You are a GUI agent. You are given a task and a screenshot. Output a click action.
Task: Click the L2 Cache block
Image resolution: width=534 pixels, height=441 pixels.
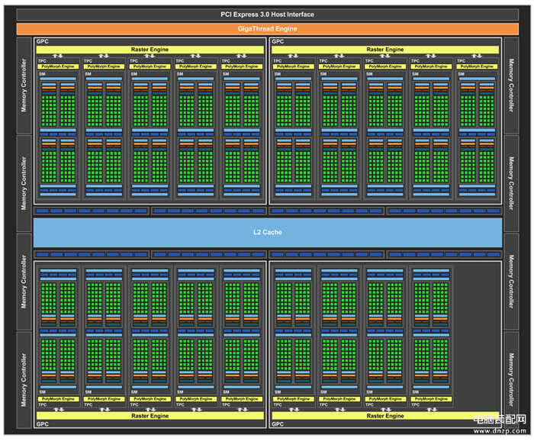click(x=268, y=232)
